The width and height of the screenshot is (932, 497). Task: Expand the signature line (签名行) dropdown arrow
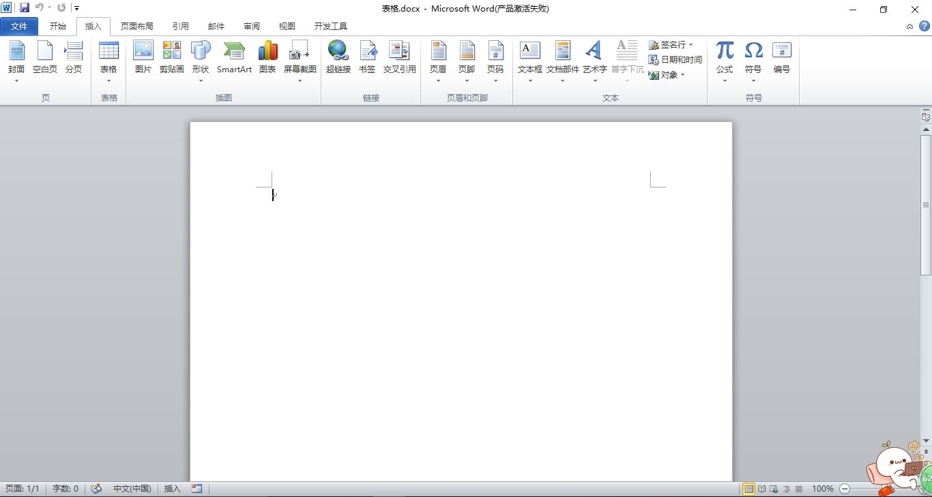point(690,45)
